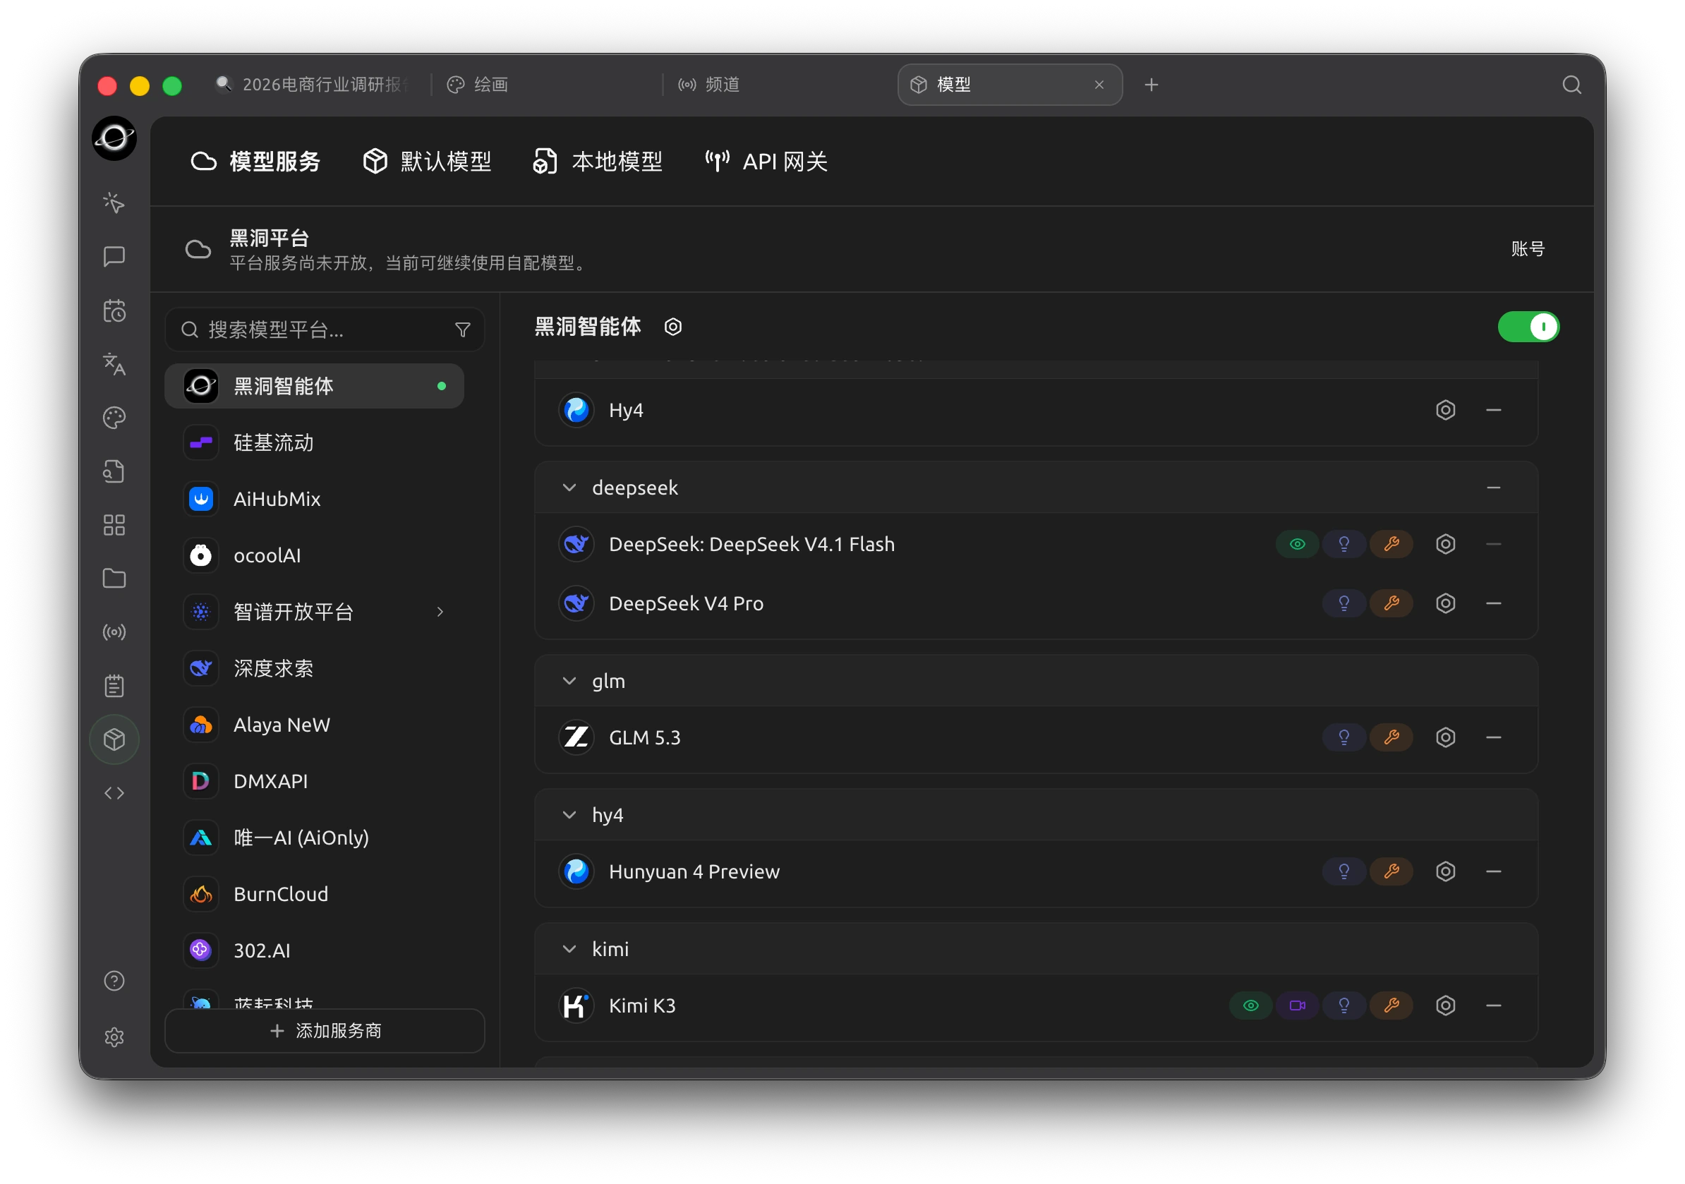
Task: Click the black hole app logo avatar
Action: pyautogui.click(x=114, y=138)
